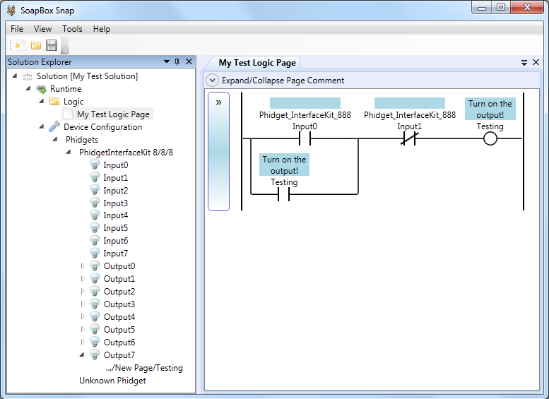Expand the Output4 tree node

click(x=83, y=317)
